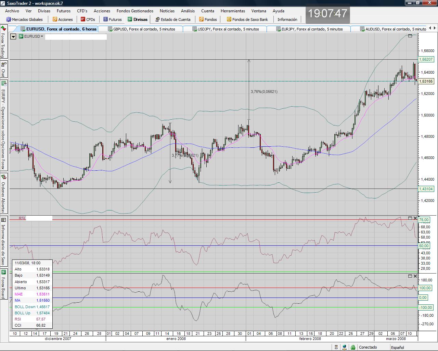Click the green padlock status bar icon
The image size is (438, 351).
353,347
